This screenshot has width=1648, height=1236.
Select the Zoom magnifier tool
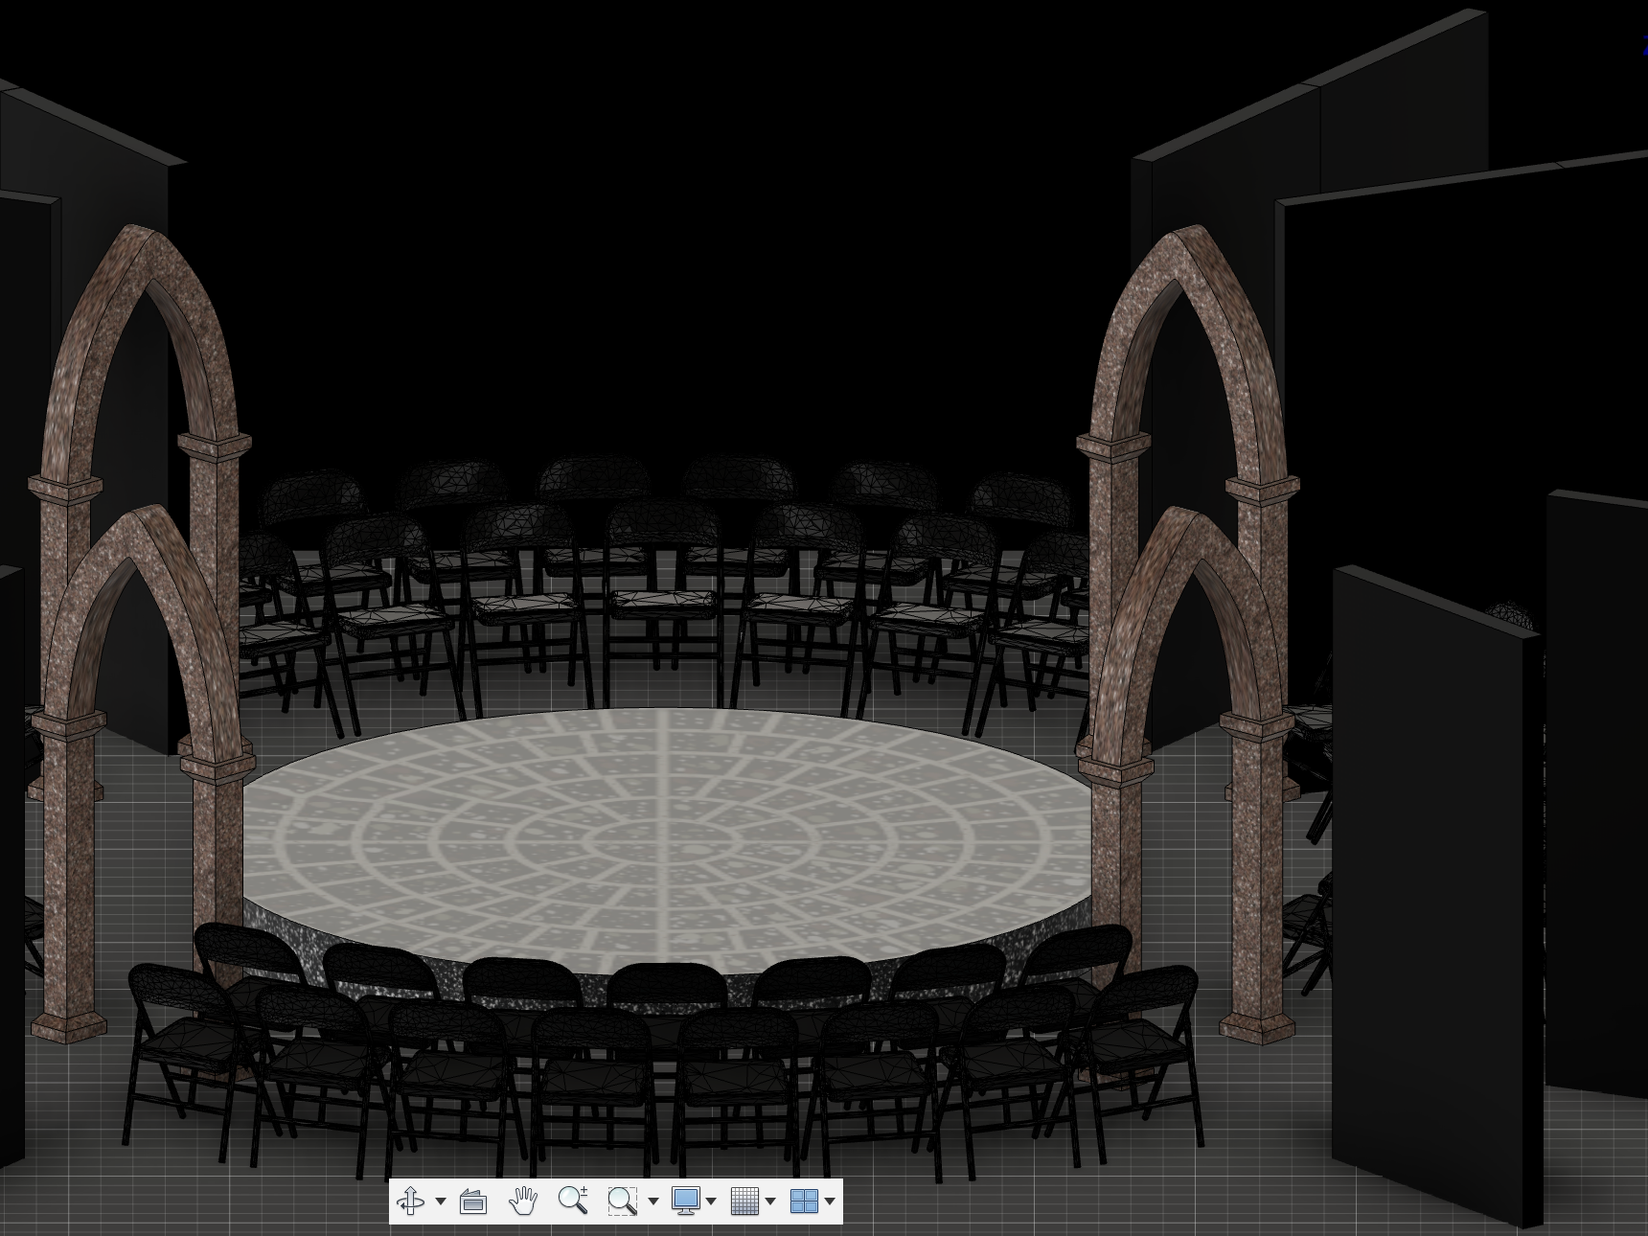point(572,1201)
